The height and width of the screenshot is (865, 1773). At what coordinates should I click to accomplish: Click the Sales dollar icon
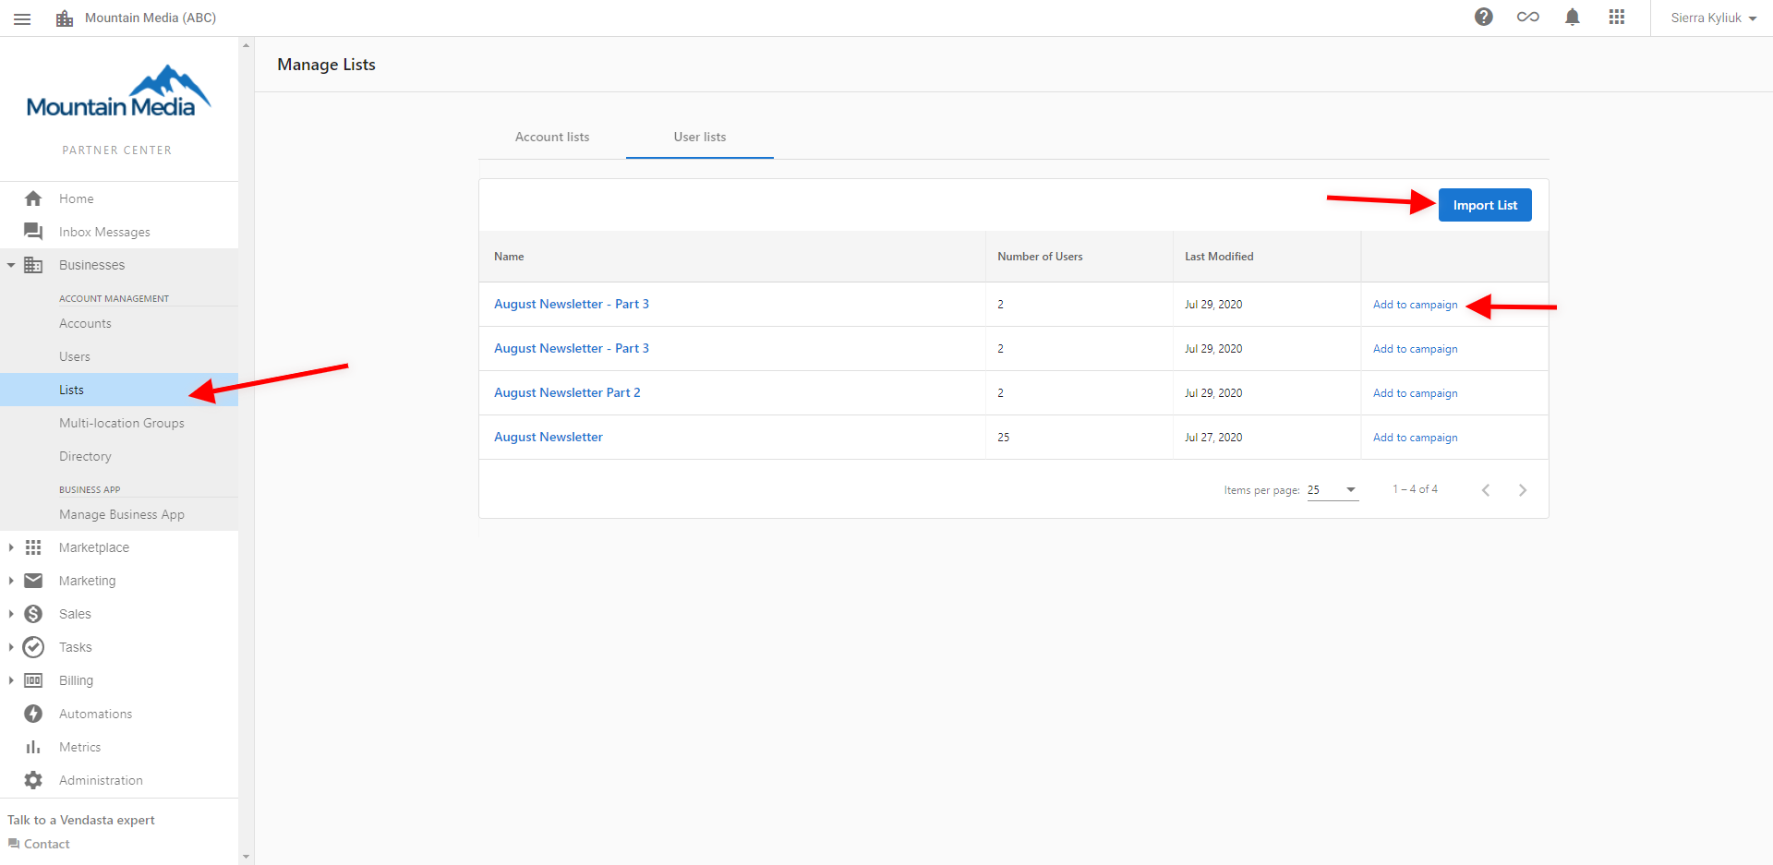point(33,614)
